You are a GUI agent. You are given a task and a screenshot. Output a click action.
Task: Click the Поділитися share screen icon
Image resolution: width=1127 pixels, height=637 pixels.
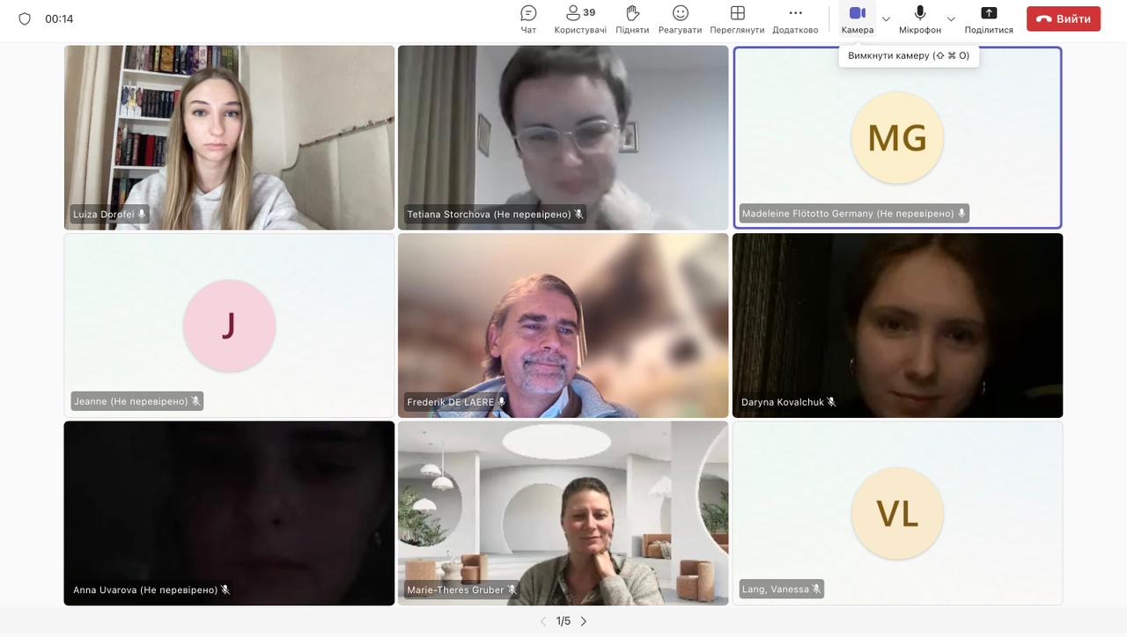(989, 18)
